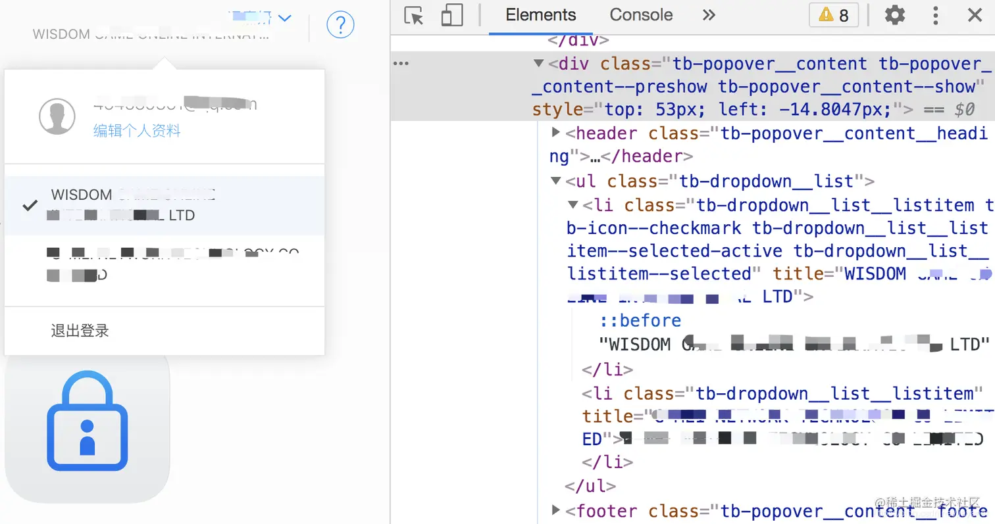
Task: Select the closing </ul> tag row
Action: coord(590,487)
